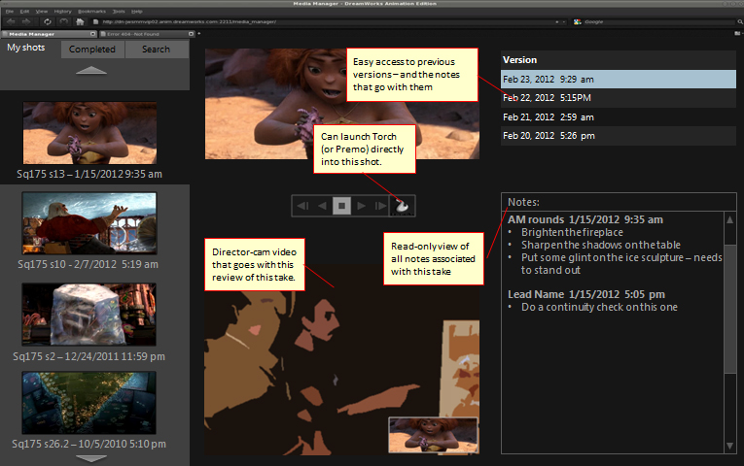
Task: Open the Bookmarks menu
Action: point(91,12)
